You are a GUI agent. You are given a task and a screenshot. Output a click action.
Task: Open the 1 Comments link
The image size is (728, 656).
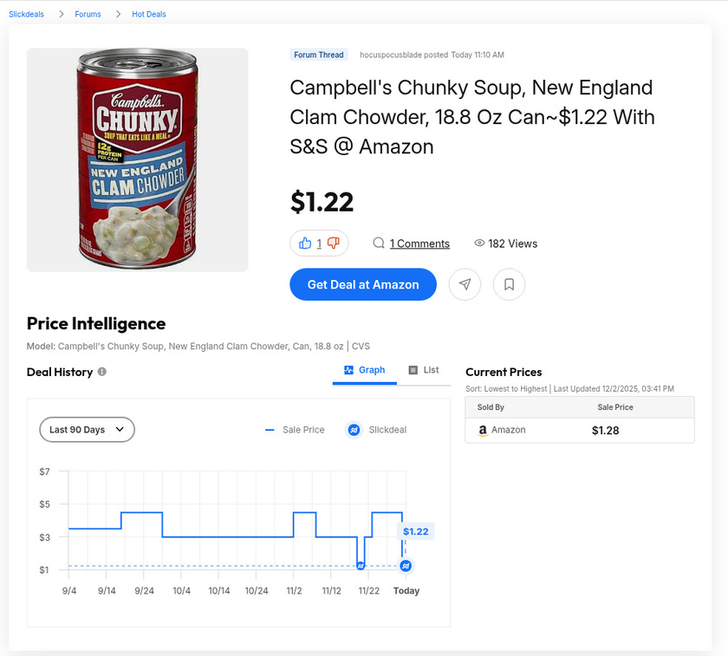[419, 244]
